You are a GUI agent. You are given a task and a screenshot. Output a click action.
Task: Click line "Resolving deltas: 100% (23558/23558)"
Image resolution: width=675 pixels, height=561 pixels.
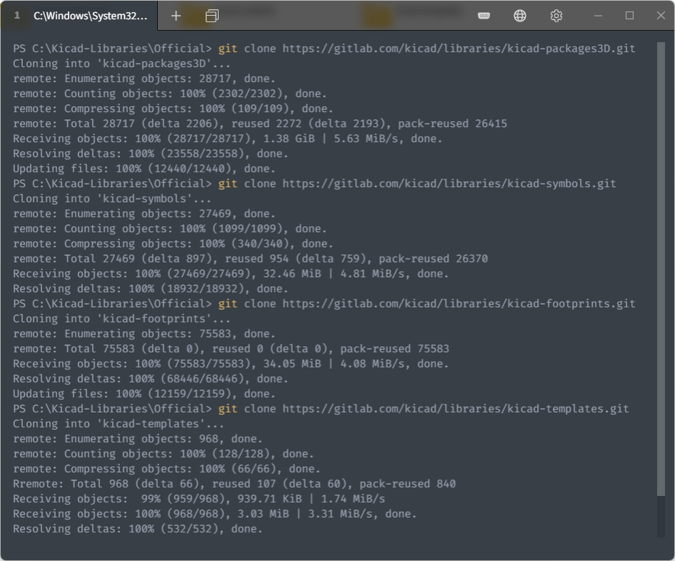point(151,154)
